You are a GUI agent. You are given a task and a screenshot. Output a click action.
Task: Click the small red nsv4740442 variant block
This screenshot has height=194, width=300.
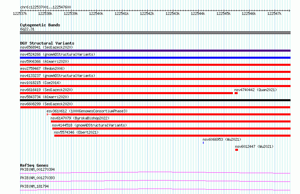click(236, 93)
